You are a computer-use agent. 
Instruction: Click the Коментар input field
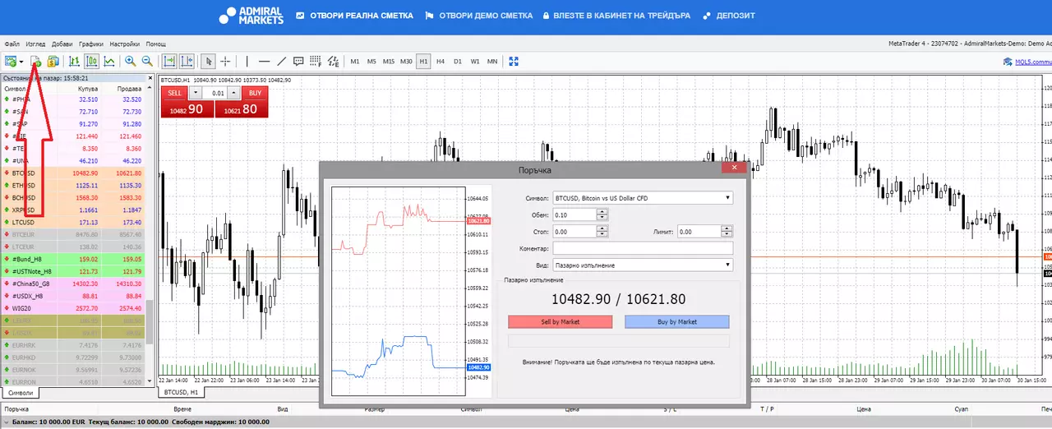(x=643, y=248)
